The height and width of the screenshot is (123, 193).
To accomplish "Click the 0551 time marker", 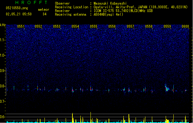I will (x=21, y=26).
